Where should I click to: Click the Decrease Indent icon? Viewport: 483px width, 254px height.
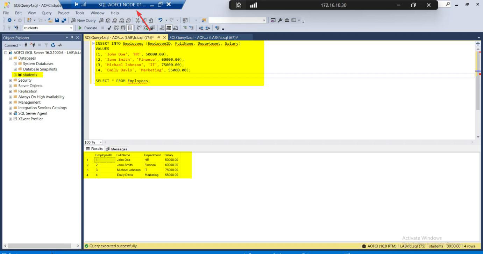(x=201, y=28)
